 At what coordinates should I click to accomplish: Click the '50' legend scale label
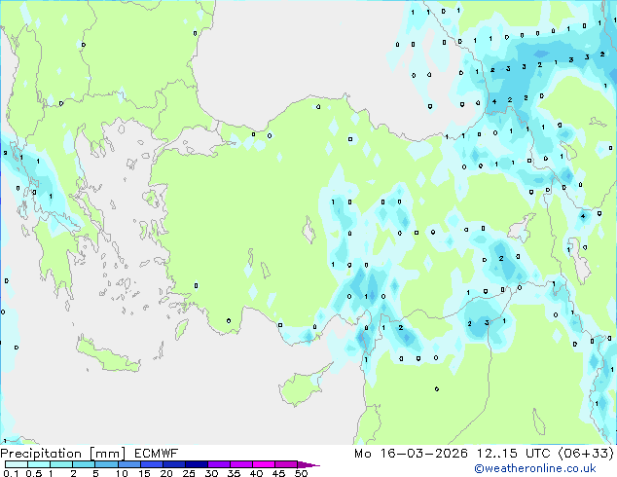coord(301,473)
